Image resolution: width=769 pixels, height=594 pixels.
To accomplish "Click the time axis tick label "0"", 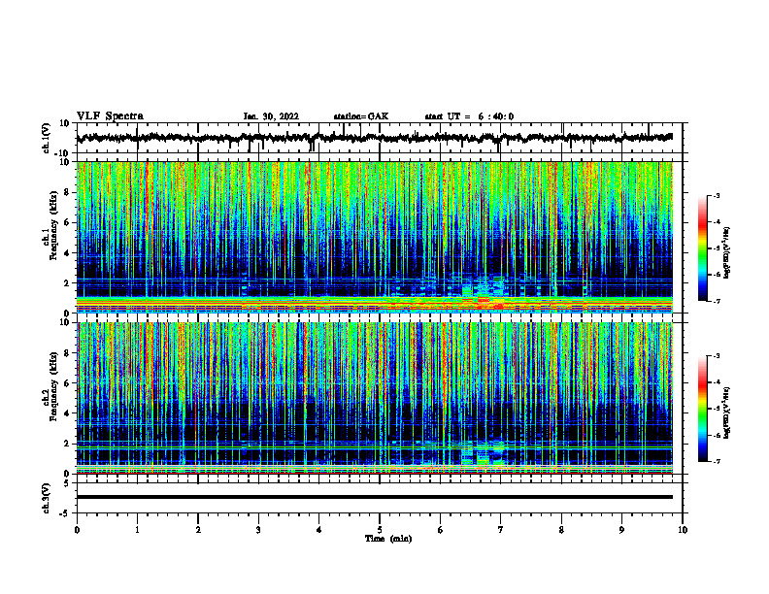I will tap(77, 530).
